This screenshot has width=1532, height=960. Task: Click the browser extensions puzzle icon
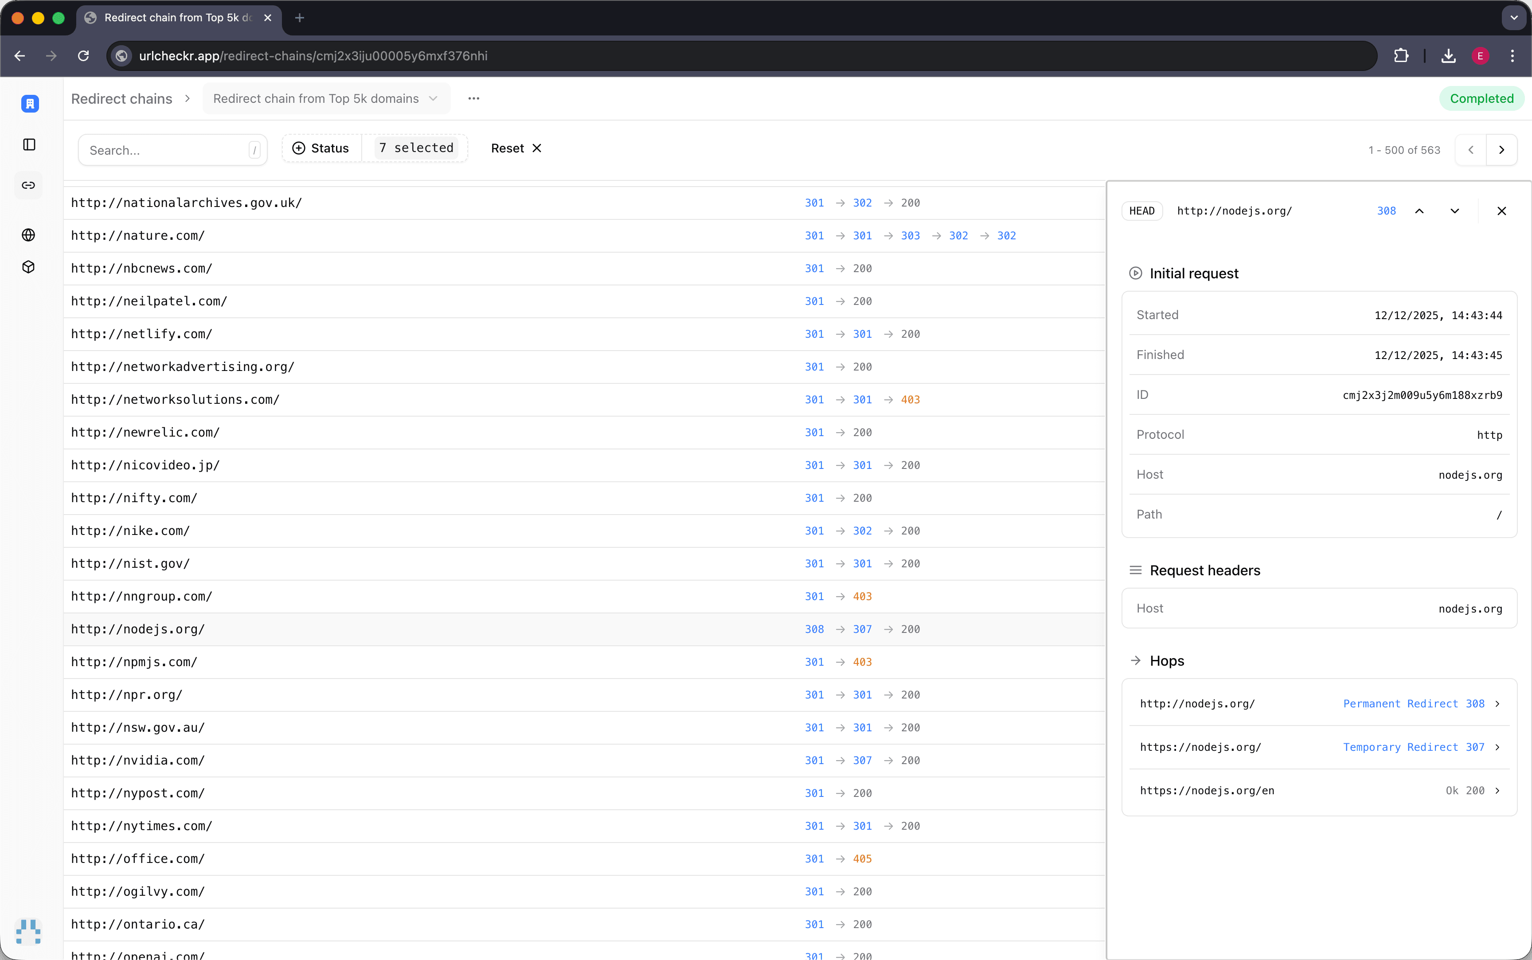(1401, 56)
